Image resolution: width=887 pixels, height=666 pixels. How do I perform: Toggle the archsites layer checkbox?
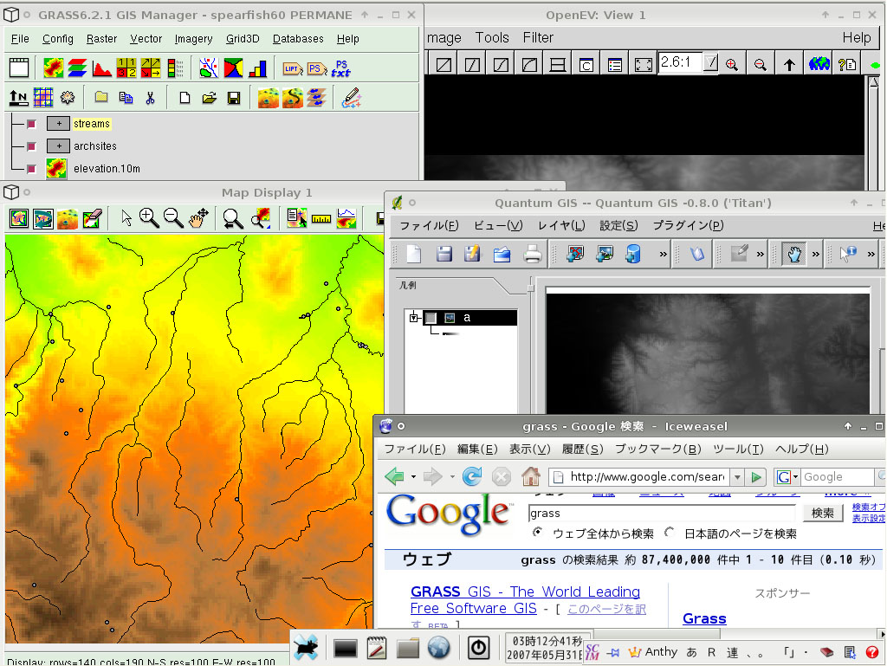[31, 145]
